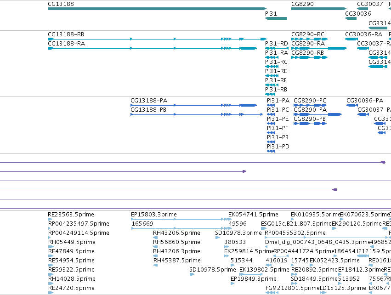The width and height of the screenshot is (391, 295).
Task: Select the CG13188 gene bar
Action: click(157, 9)
